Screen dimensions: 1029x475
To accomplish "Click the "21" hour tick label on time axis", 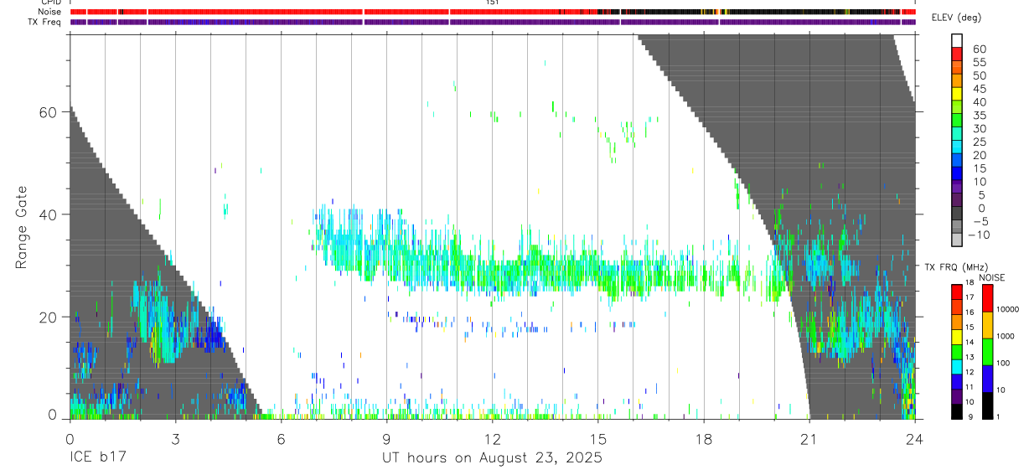I will pyautogui.click(x=809, y=437).
